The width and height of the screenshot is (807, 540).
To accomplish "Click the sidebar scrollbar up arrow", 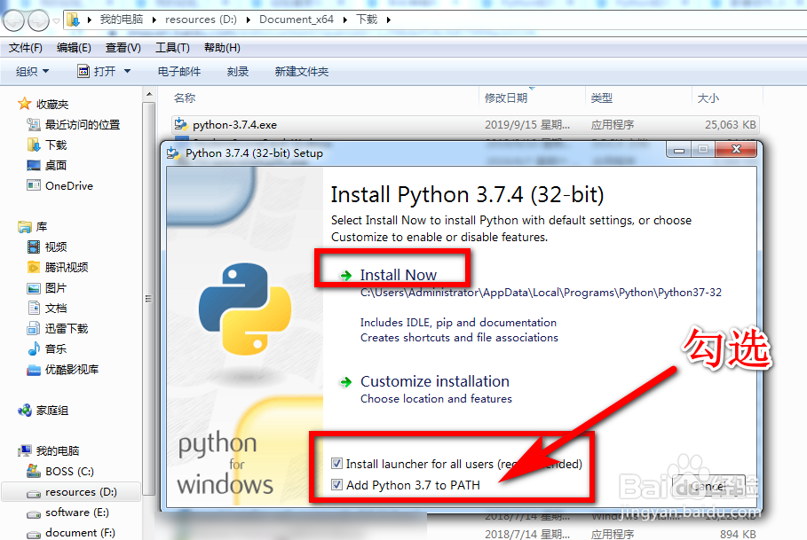I will pos(149,94).
